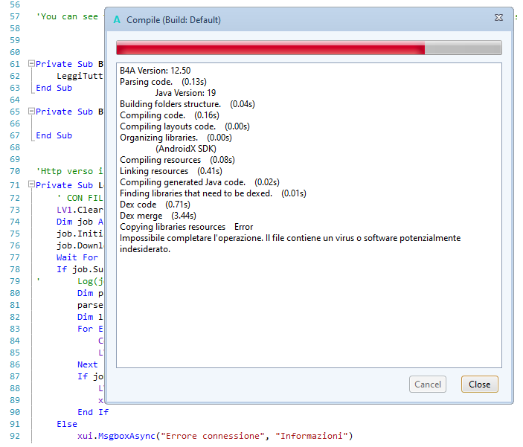Click the 'Compiling generated Java code.' log line

199,182
